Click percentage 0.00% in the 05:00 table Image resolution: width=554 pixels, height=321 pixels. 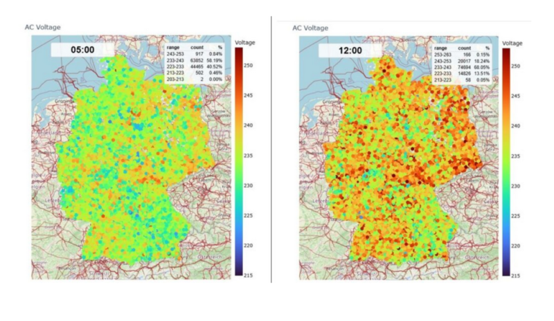(x=215, y=79)
